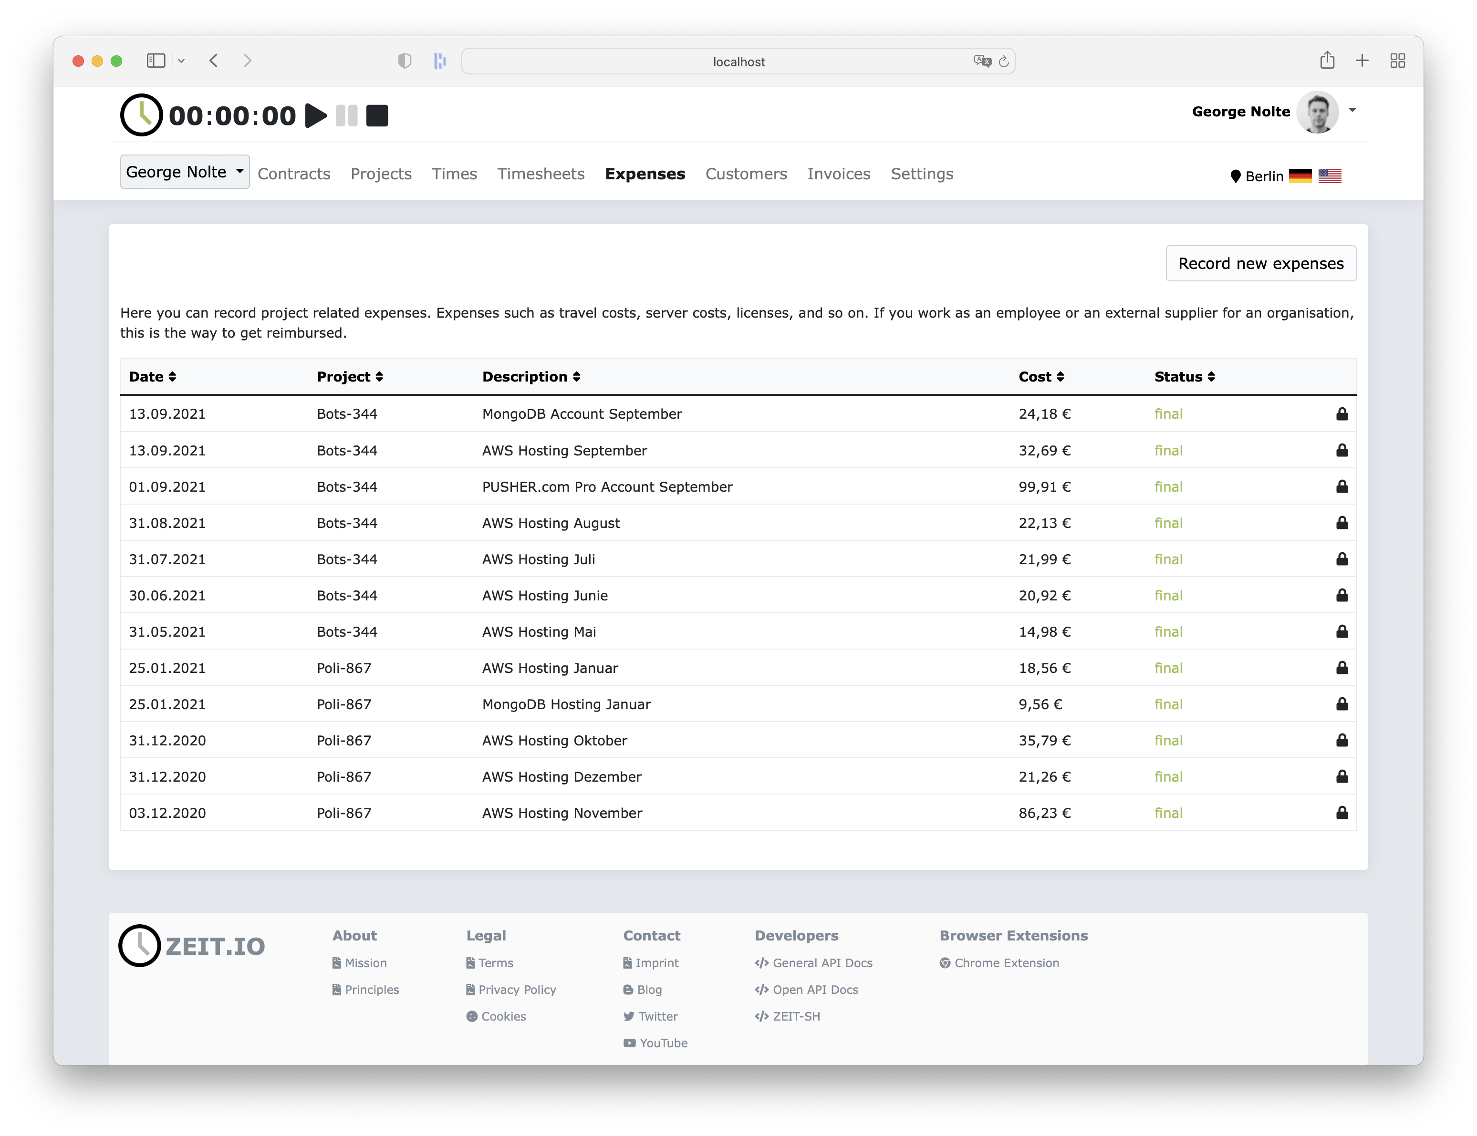Open the Timesheets tab
The width and height of the screenshot is (1477, 1136).
click(x=541, y=174)
